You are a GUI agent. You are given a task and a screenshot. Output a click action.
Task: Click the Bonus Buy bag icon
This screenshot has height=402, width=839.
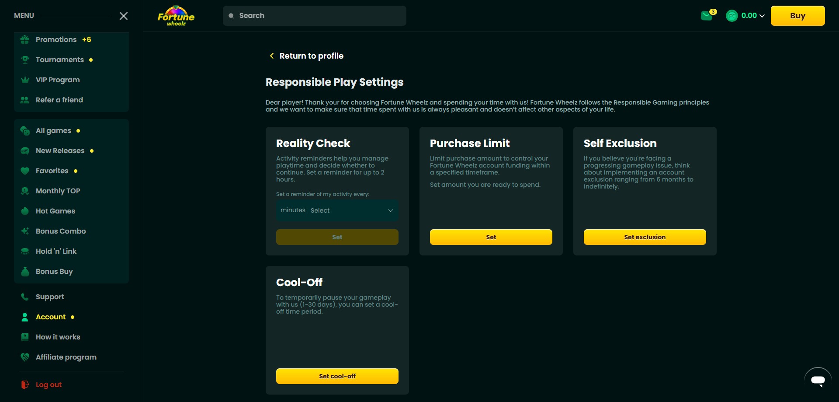[x=25, y=272]
